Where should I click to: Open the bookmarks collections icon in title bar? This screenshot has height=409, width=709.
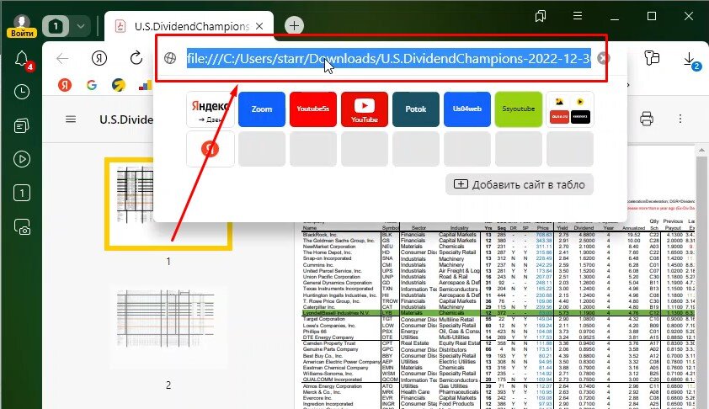coord(541,16)
